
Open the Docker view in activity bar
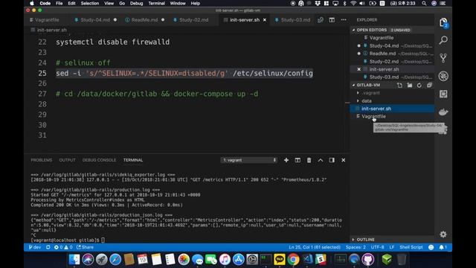[443, 112]
